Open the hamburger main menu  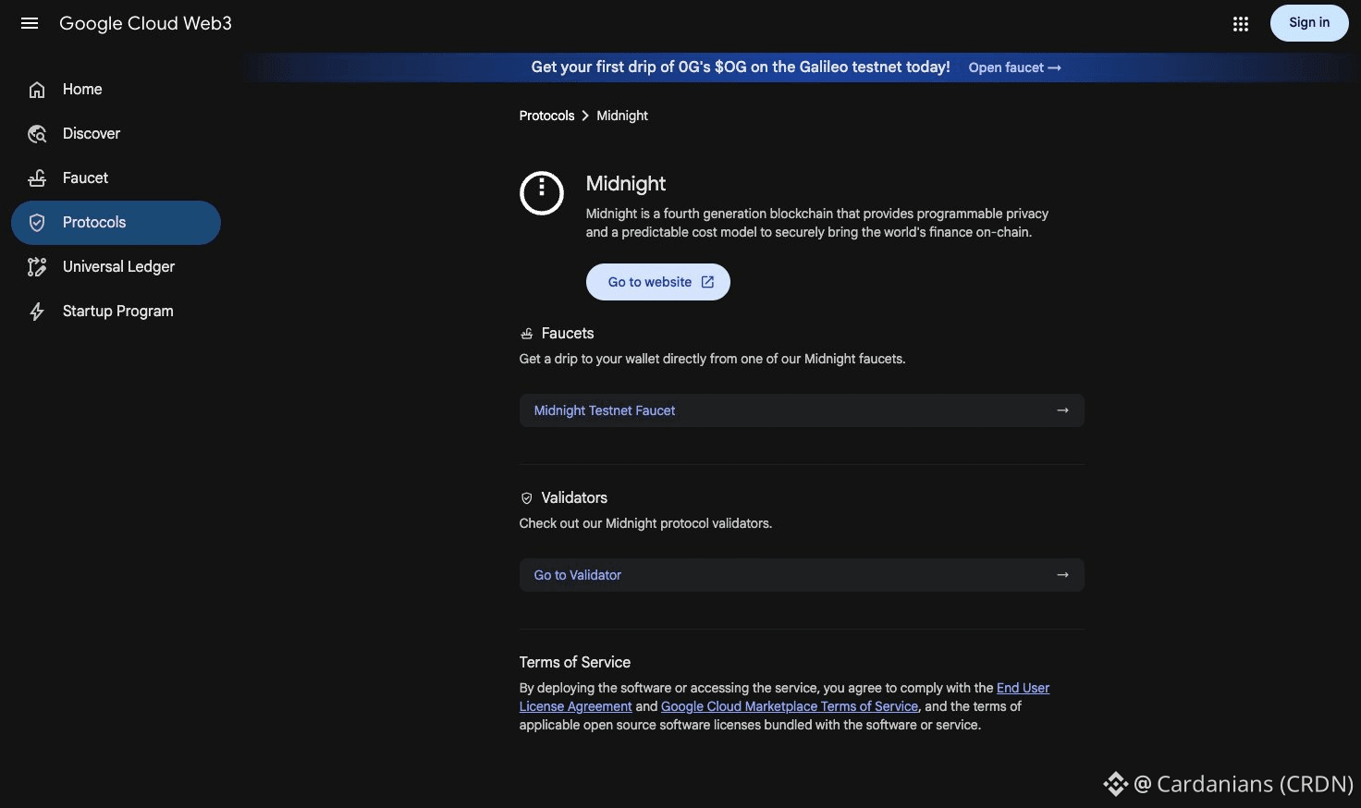point(30,23)
